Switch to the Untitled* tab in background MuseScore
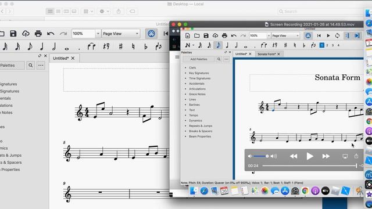Screen dimensions: 372x209 click(60, 58)
